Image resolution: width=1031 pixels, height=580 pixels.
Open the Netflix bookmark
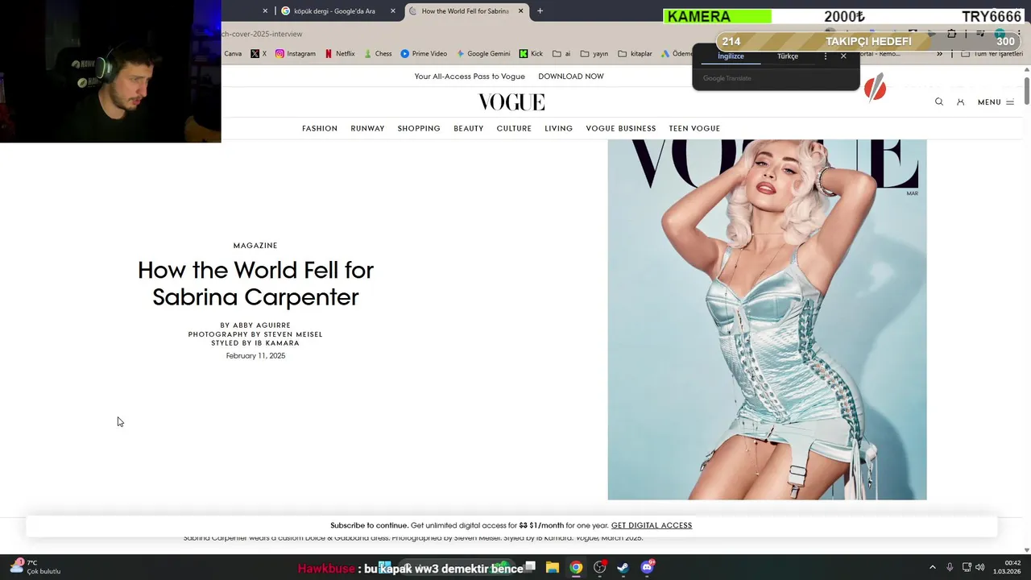click(x=340, y=54)
